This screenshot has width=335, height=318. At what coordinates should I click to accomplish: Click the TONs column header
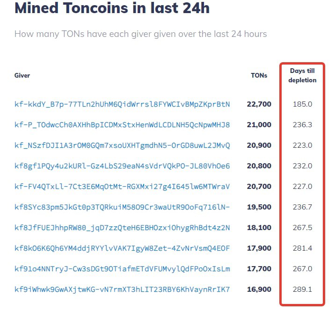[259, 75]
